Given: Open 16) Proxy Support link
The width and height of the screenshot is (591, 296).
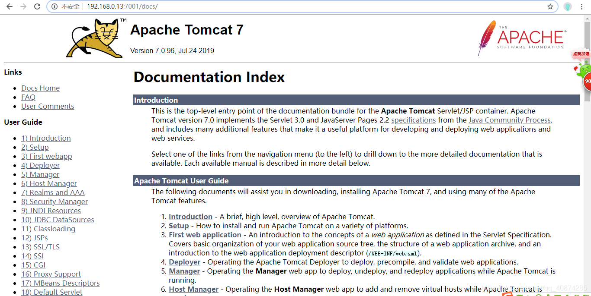Looking at the screenshot, I should (51, 274).
